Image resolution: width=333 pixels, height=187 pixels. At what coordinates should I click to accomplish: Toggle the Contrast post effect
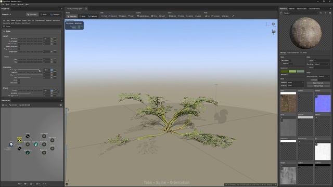pos(215,16)
